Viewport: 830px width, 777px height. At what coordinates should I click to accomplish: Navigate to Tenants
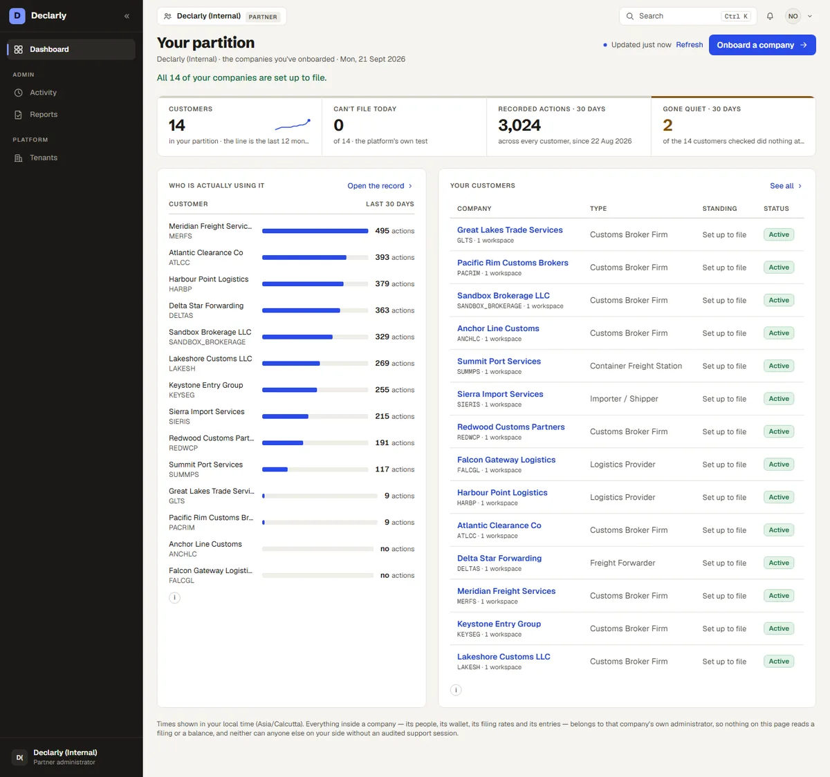[71, 158]
